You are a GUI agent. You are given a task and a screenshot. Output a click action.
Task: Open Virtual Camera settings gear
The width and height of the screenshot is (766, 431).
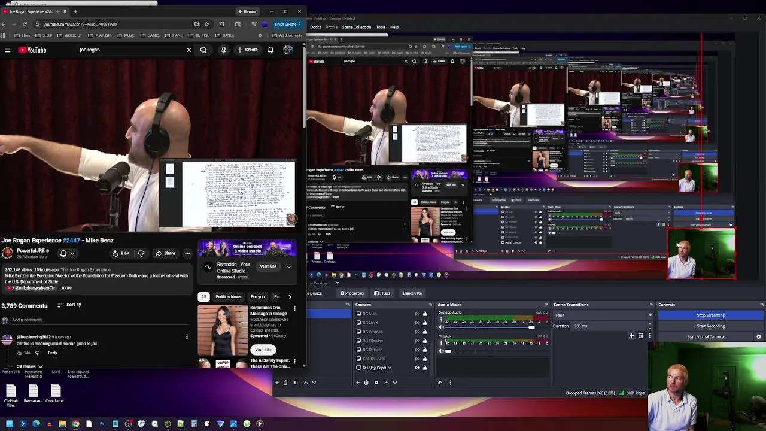pyautogui.click(x=759, y=337)
